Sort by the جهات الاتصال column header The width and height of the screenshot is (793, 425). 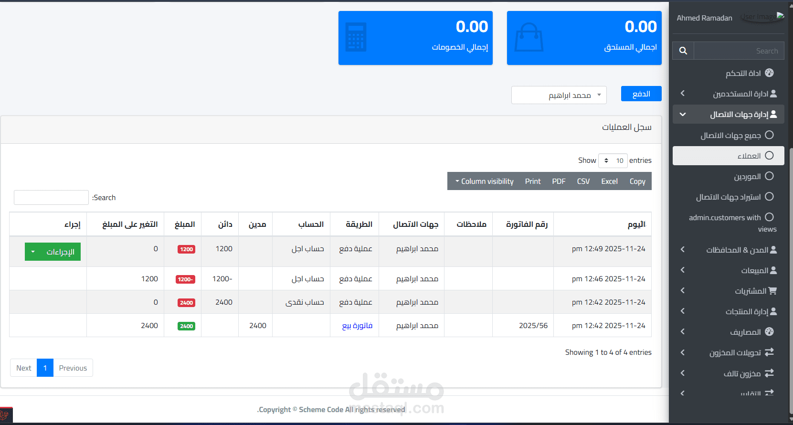(x=412, y=224)
